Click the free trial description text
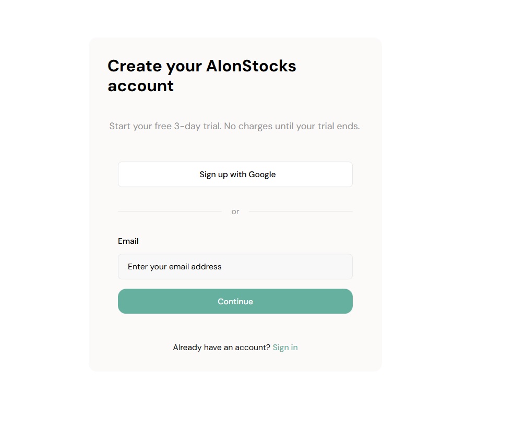The image size is (526, 422). click(x=234, y=126)
